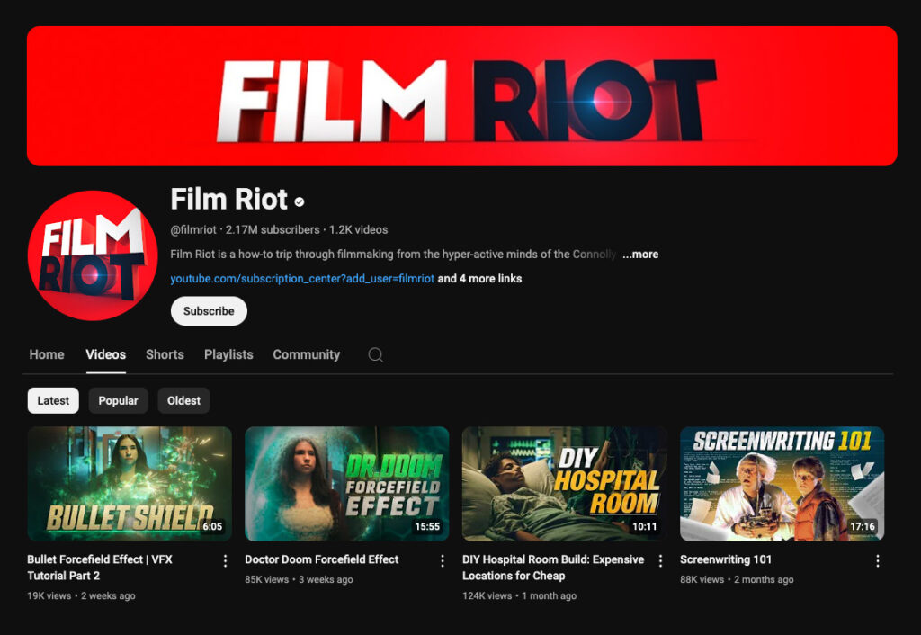Open options menu on Doctor Doom Forcefield Effect

click(x=443, y=559)
